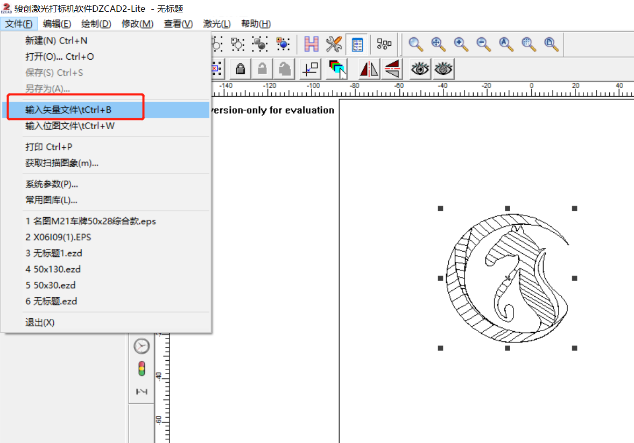
Task: Click the clock timer icon in left toolbar
Action: click(142, 346)
